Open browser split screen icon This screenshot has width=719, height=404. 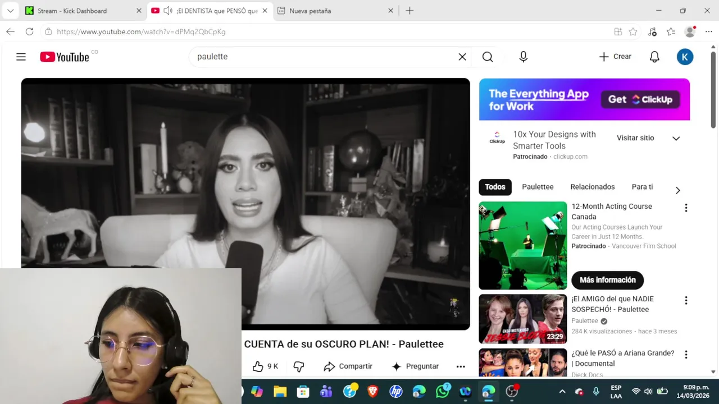point(618,31)
